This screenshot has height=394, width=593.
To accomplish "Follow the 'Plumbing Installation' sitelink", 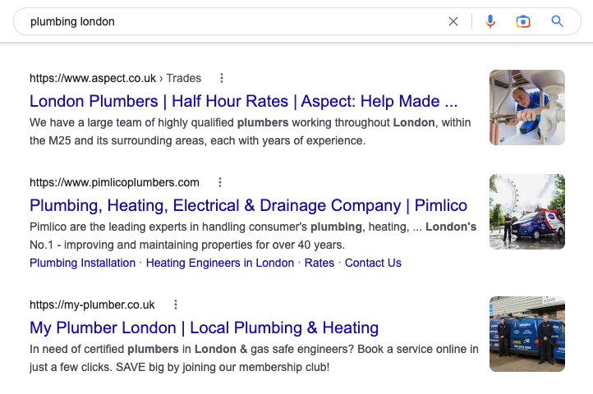I will pos(82,263).
